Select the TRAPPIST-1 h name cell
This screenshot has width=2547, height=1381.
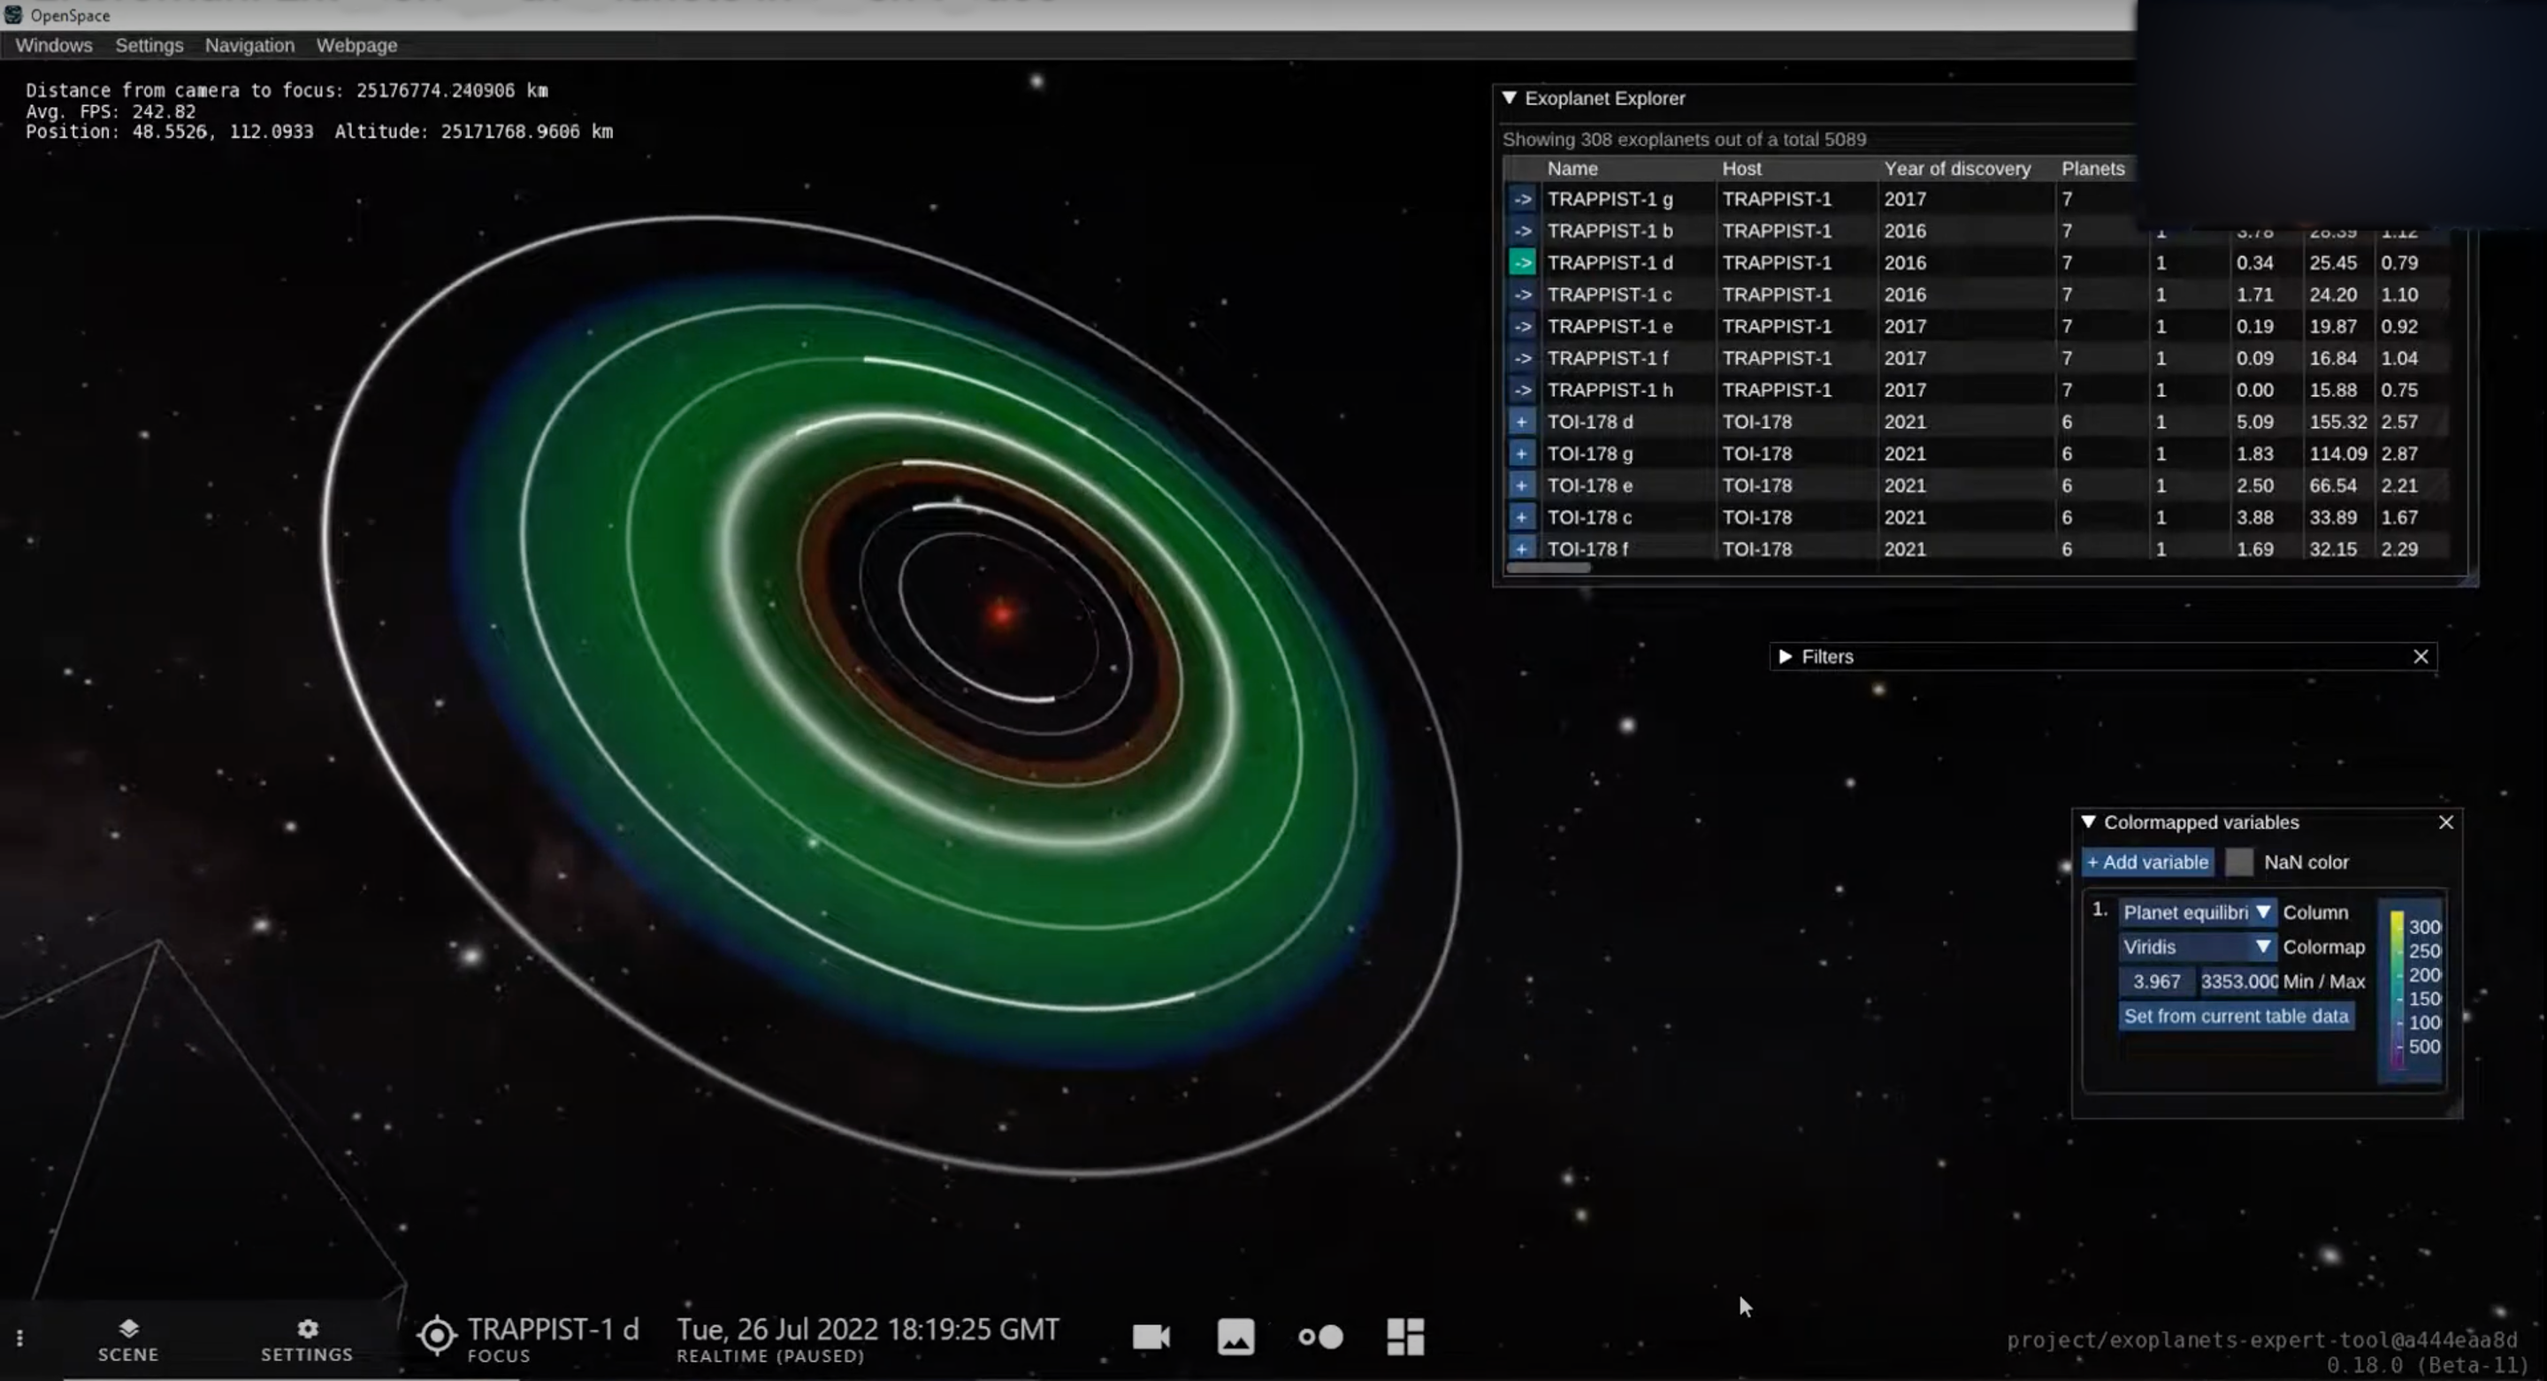pyautogui.click(x=1610, y=390)
